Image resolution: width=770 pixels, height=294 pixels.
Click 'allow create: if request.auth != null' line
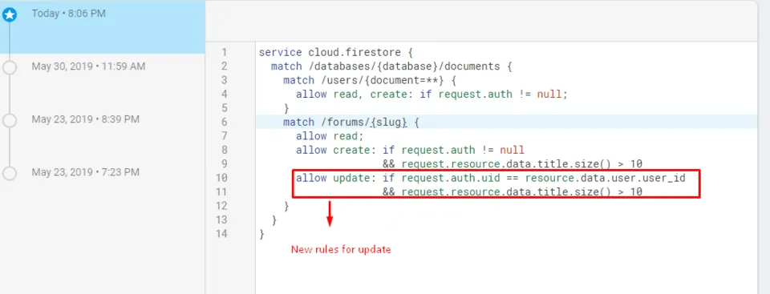click(x=410, y=150)
